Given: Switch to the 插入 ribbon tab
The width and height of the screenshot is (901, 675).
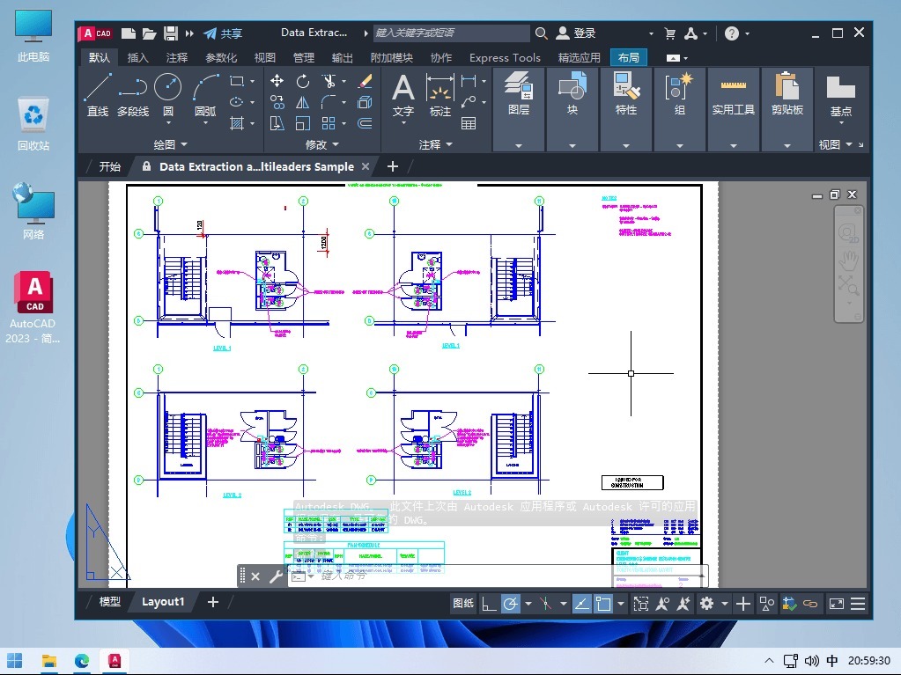Looking at the screenshot, I should [137, 57].
